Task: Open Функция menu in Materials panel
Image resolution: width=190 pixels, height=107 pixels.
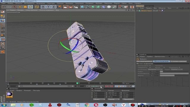Action: pyautogui.click(x=27, y=90)
